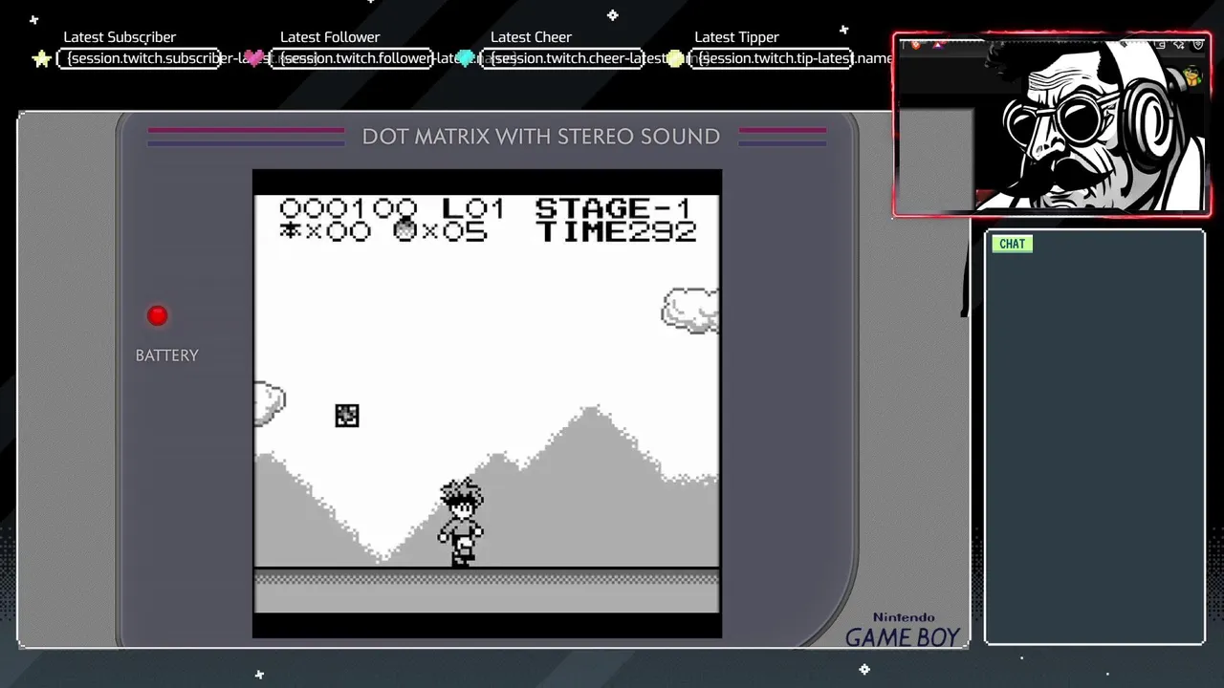Viewport: 1224px width, 688px height.
Task: Click 'DOT MATRIX WITH STEREO SOUND' text
Action: (541, 137)
